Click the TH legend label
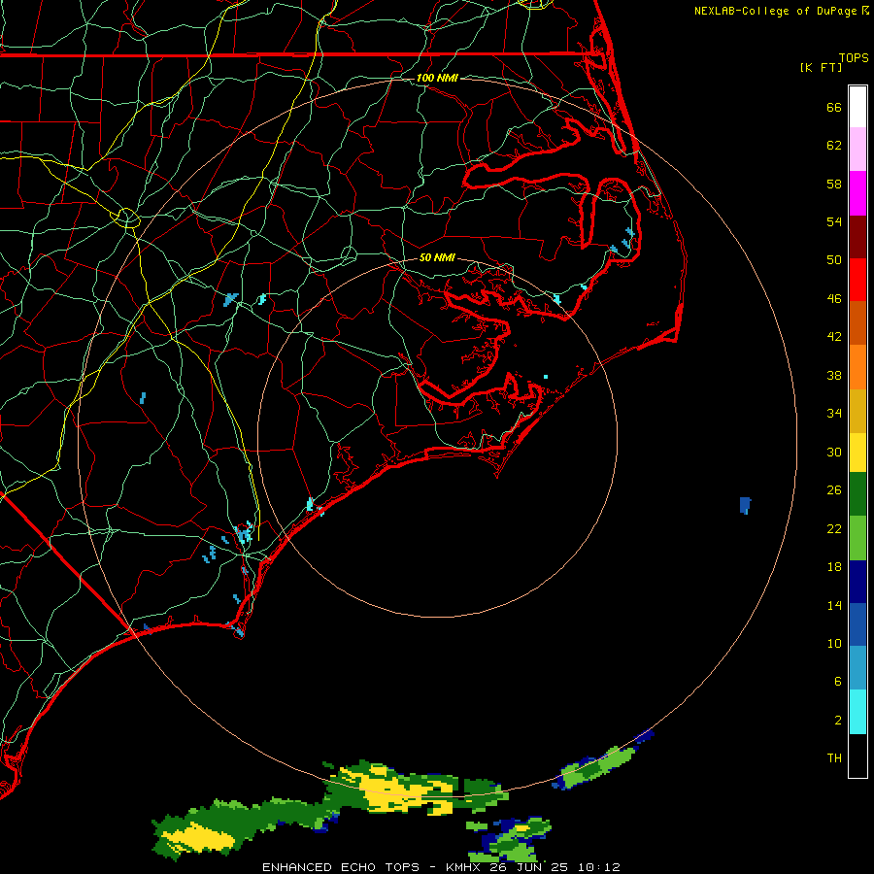 834,758
